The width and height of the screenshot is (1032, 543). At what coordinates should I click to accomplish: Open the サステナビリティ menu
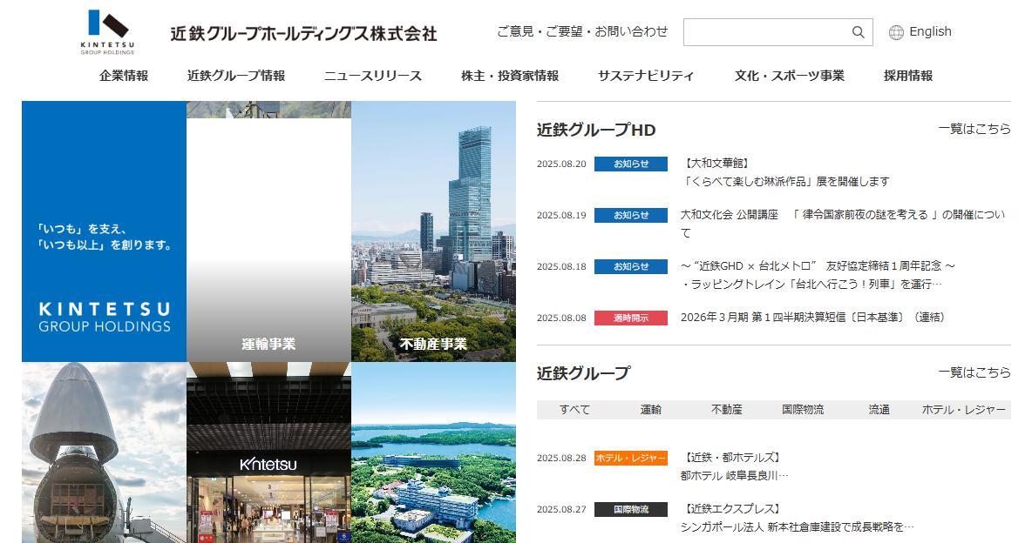click(646, 76)
